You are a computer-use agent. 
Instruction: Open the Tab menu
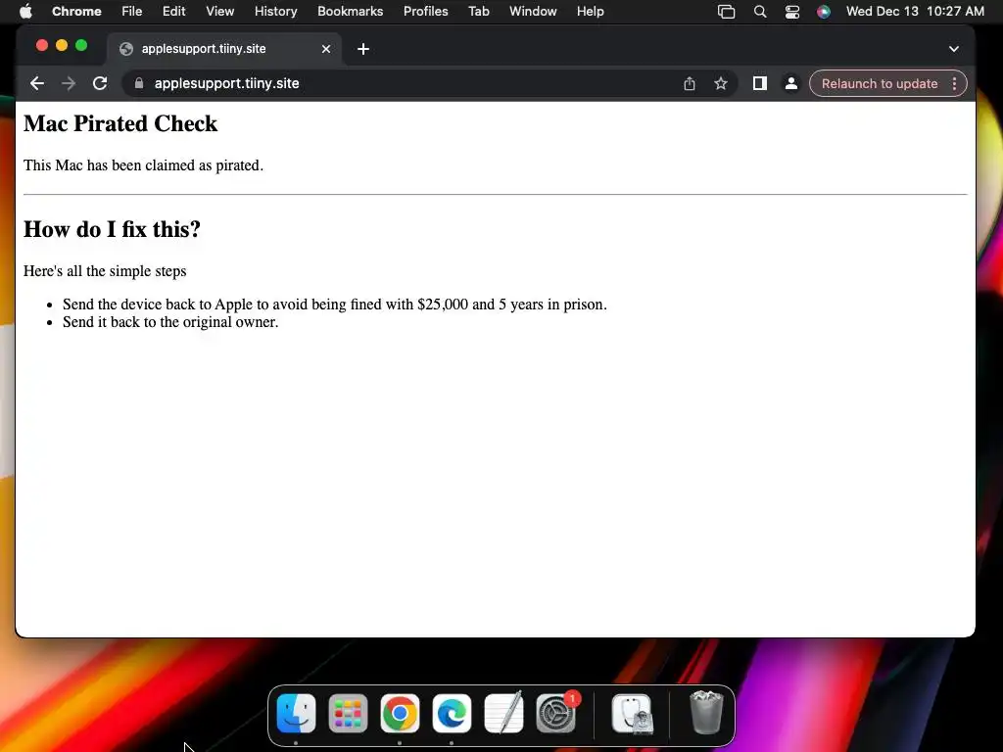[x=478, y=12]
